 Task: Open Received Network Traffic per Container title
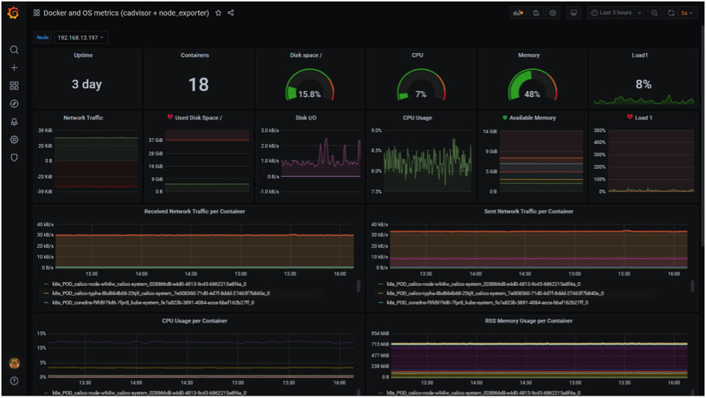tap(194, 211)
